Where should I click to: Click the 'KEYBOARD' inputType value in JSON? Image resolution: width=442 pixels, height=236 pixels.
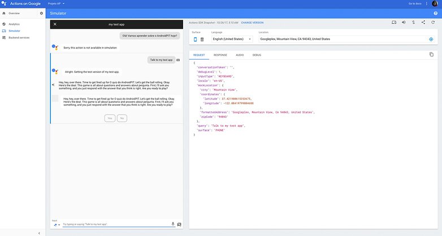[225, 77]
